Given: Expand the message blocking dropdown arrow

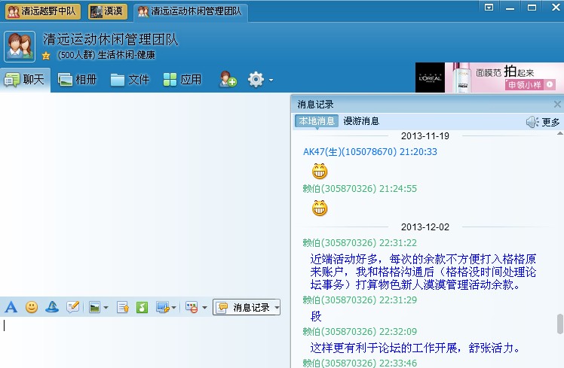Looking at the screenshot, I should (x=204, y=308).
